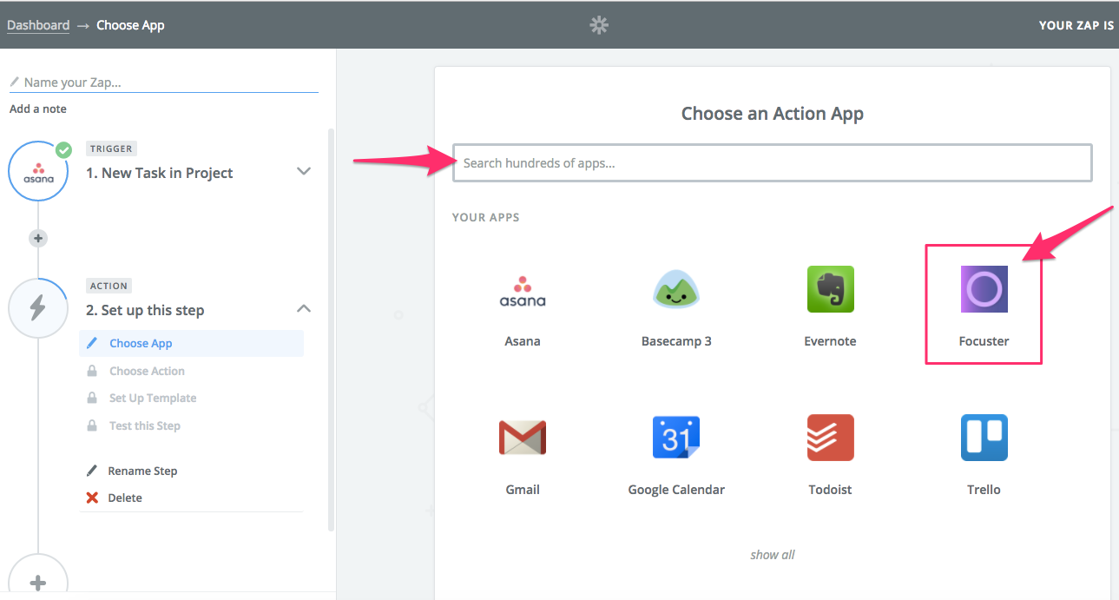
Task: Click the Gmail app label
Action: (523, 490)
